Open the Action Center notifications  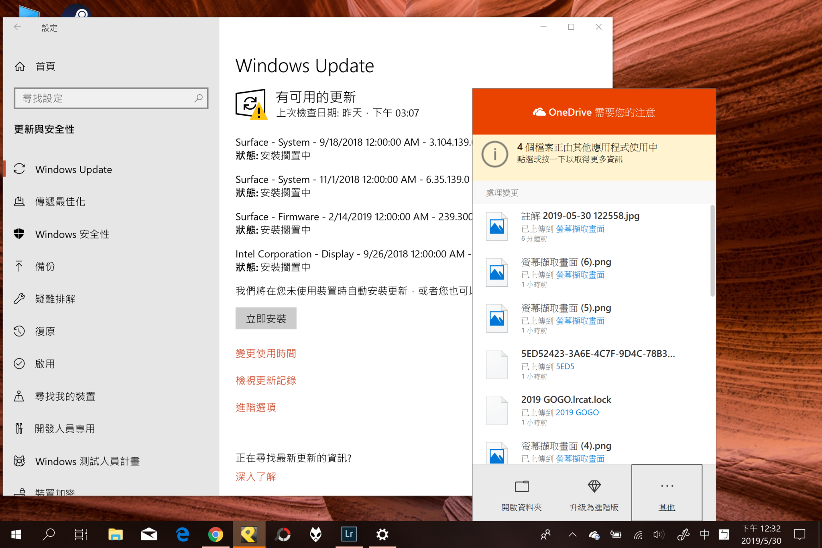800,534
